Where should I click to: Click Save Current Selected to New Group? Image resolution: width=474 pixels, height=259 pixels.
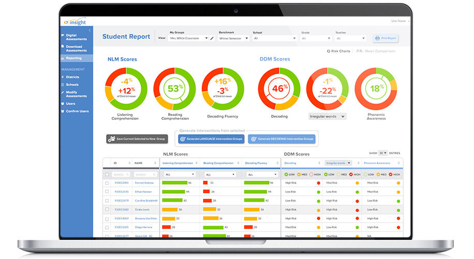[x=137, y=139]
